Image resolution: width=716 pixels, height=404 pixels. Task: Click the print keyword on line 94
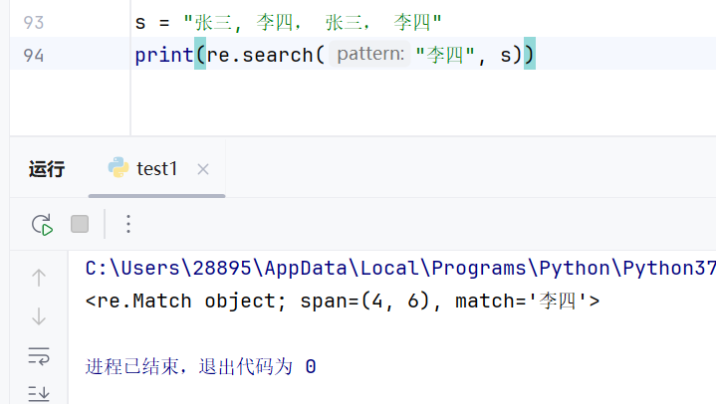click(164, 56)
